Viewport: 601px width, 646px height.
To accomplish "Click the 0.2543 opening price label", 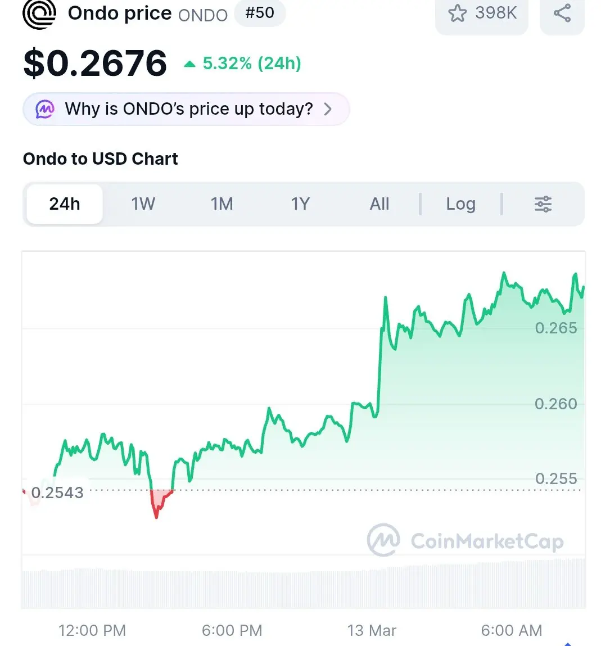I will 57,493.
